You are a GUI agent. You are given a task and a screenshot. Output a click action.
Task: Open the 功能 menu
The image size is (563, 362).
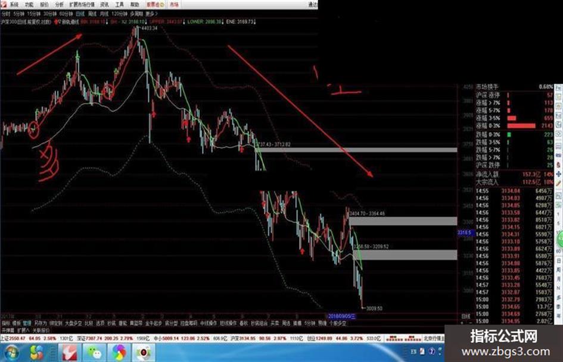coord(29,5)
